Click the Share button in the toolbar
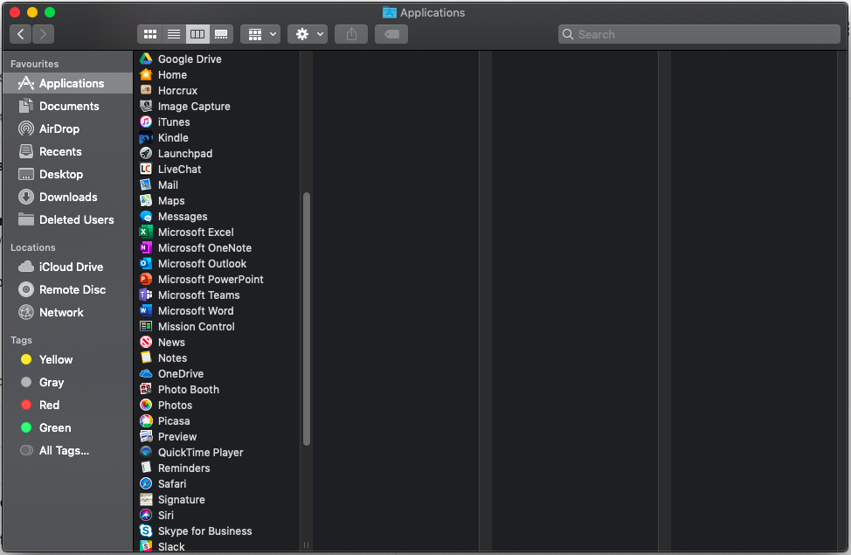The width and height of the screenshot is (851, 555). click(351, 34)
